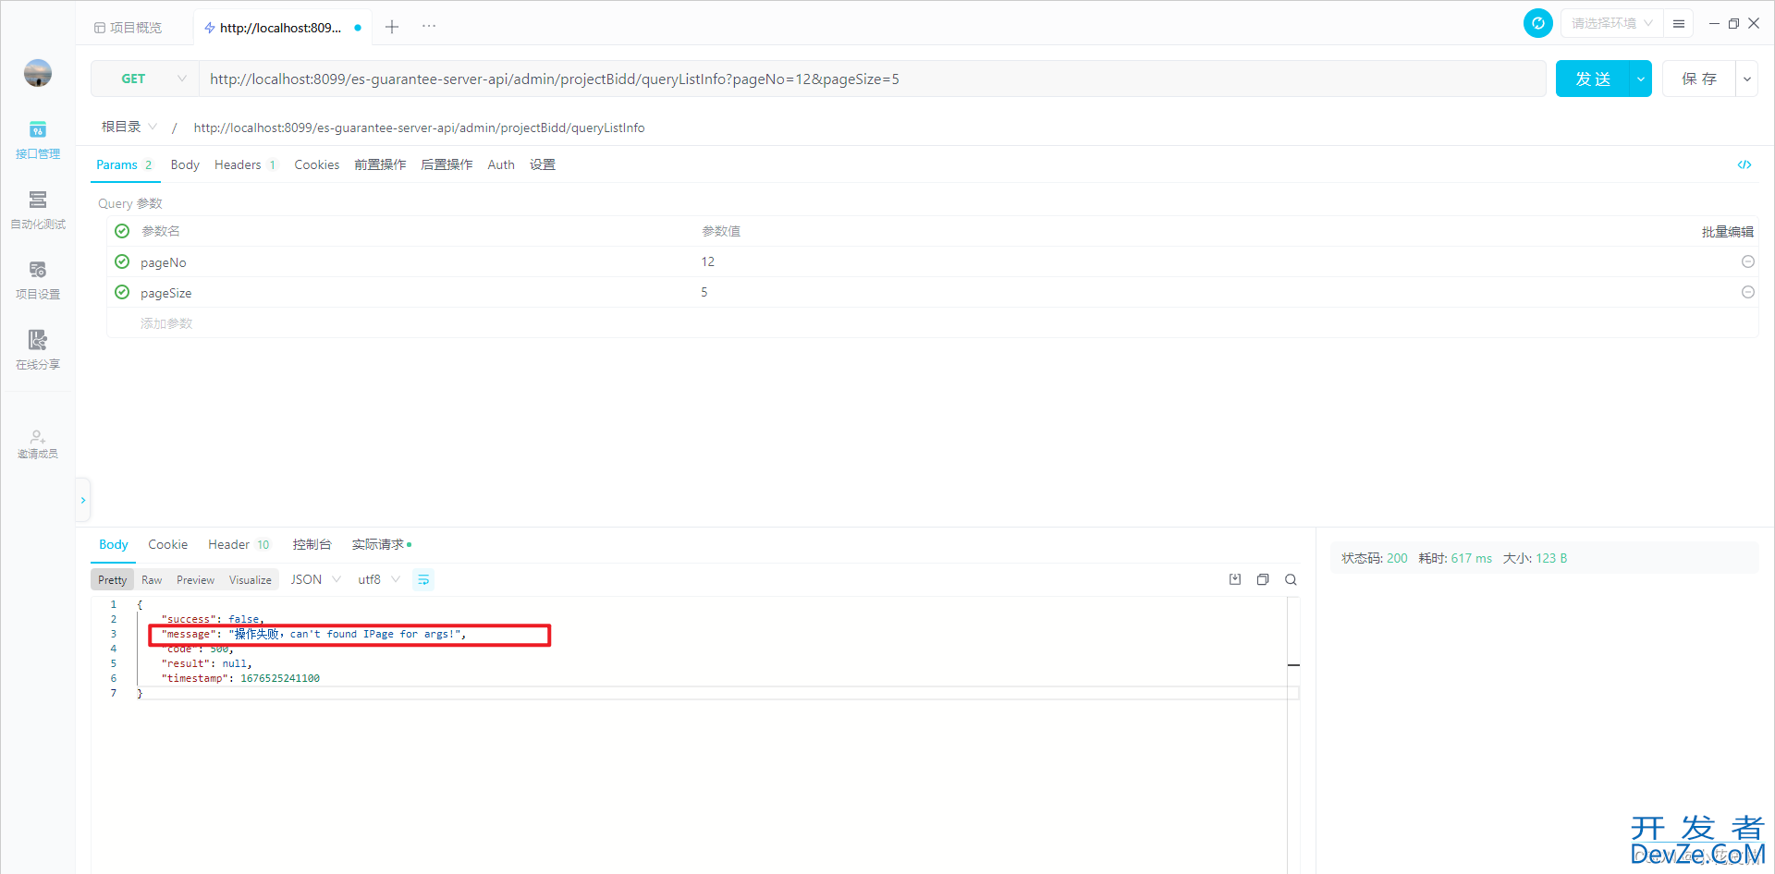
Task: Open the 邀请成员 sidebar item
Action: click(x=38, y=443)
